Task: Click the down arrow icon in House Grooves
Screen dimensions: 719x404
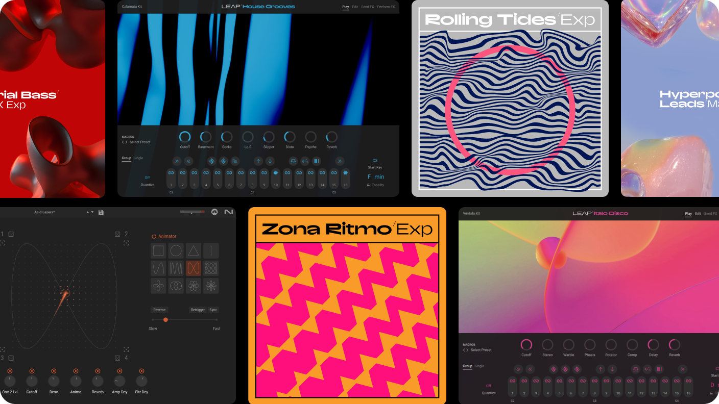Action: [x=270, y=161]
